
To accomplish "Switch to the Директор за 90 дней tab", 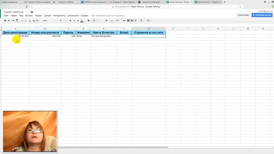I will click(151, 2).
